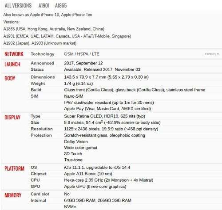Screen dimensions: 222x210
Task: Click the CPU spec label
Action: click(35, 180)
